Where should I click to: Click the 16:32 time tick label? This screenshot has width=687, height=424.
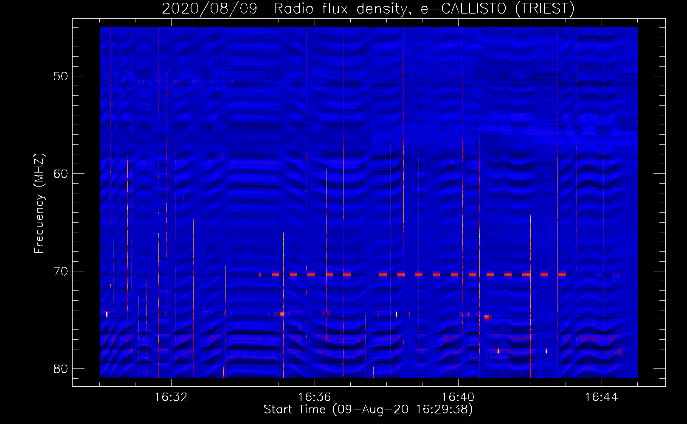[x=171, y=397]
